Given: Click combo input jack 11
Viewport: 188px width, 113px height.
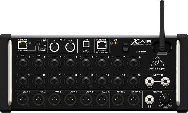Looking at the screenshot, I should (x=54, y=81).
